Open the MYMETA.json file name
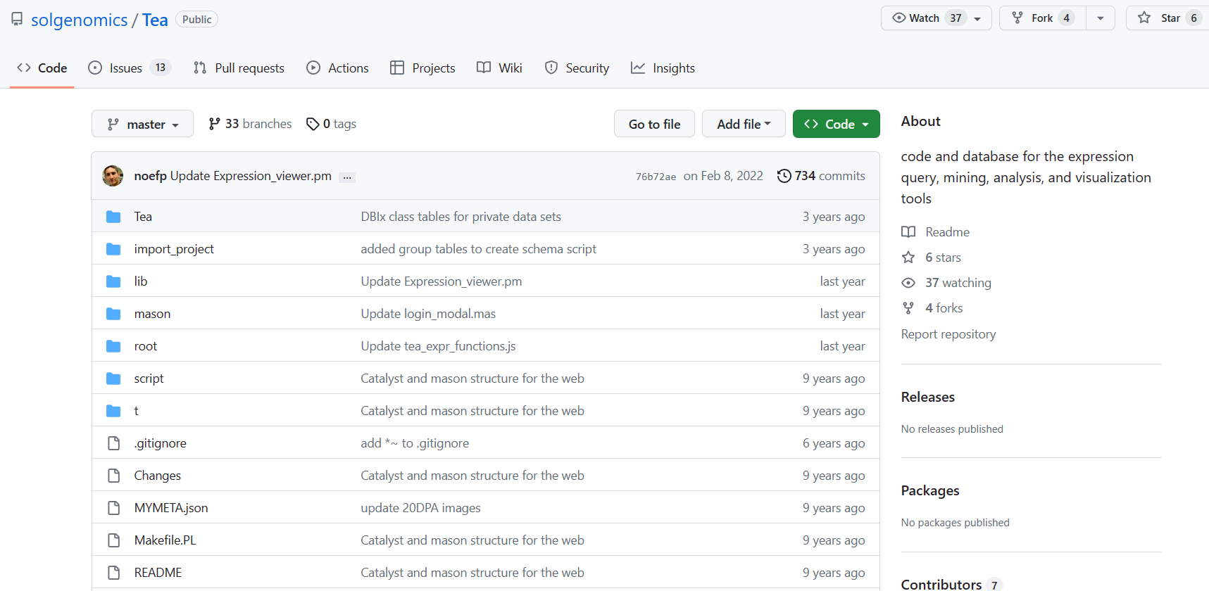Screen dimensions: 1209x591 pyautogui.click(x=171, y=508)
